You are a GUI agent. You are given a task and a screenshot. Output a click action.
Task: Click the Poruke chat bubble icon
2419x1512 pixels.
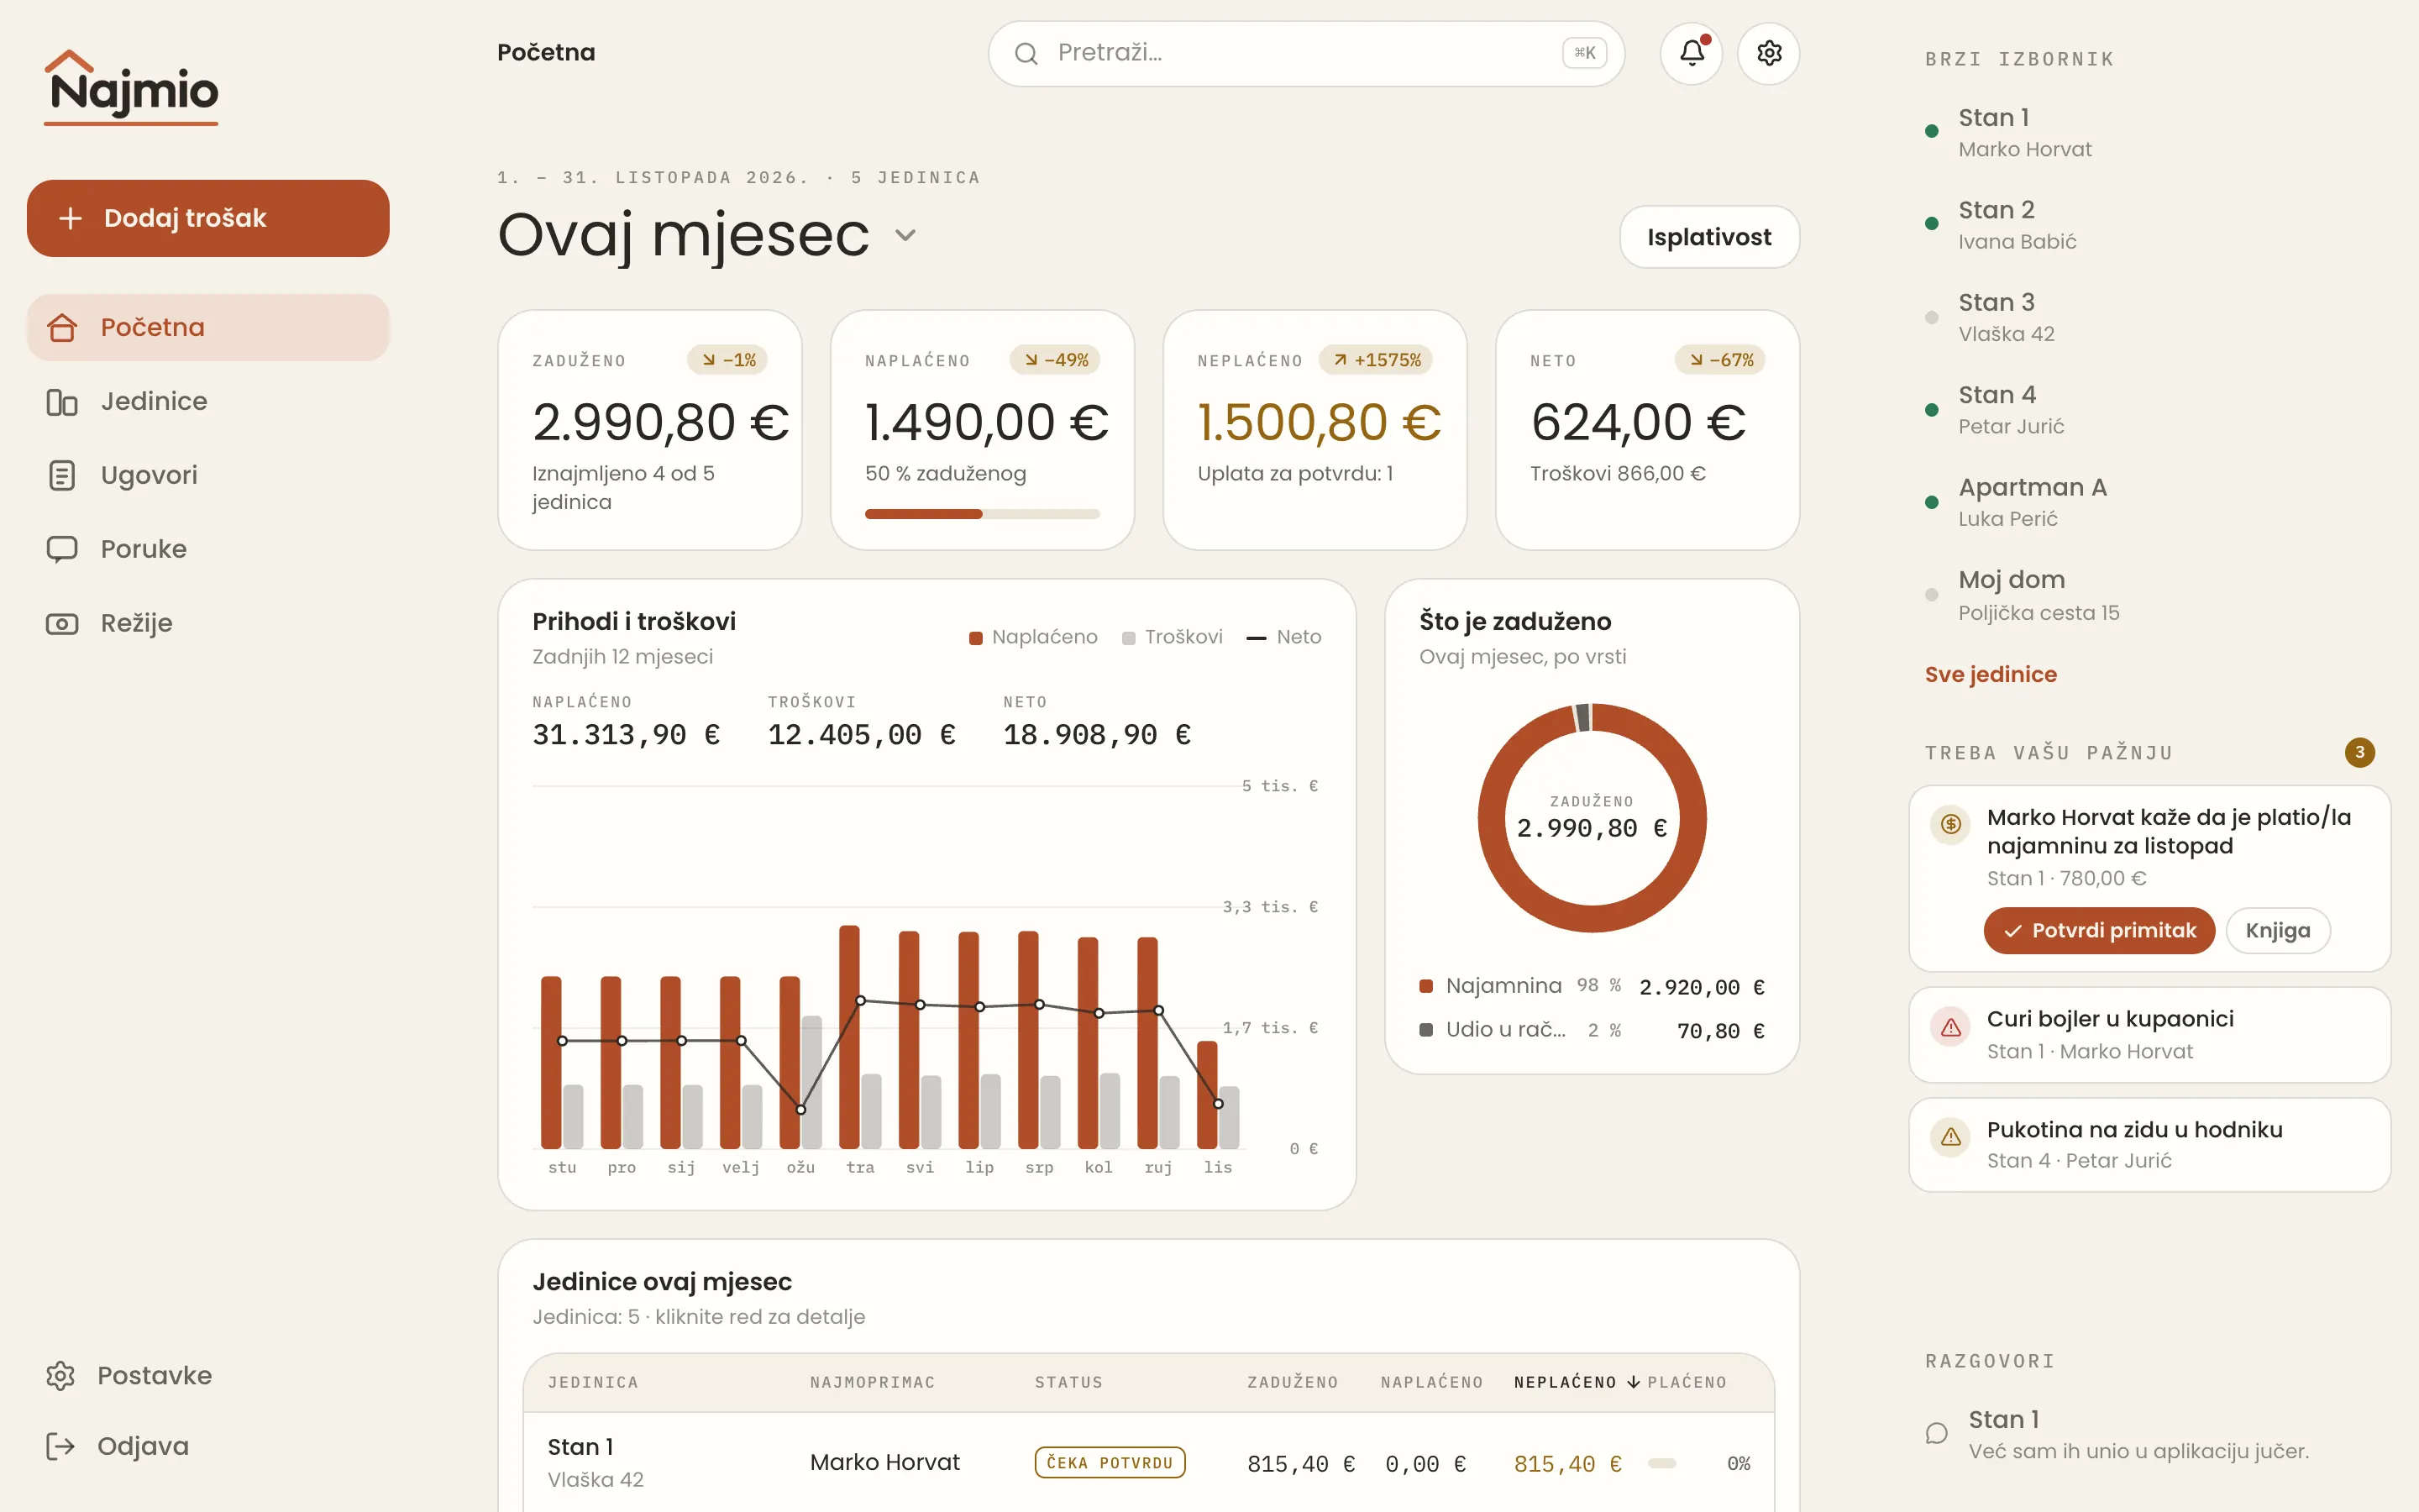(x=62, y=550)
